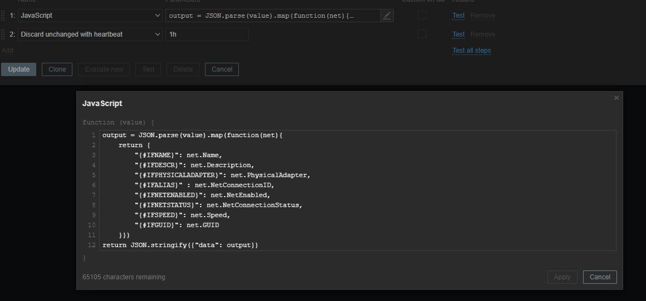Image resolution: width=646 pixels, height=301 pixels.
Task: Click the 1h heartbeat input field
Action: click(x=207, y=34)
